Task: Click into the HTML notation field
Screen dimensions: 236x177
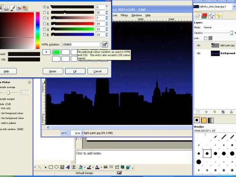Action: 81,45
